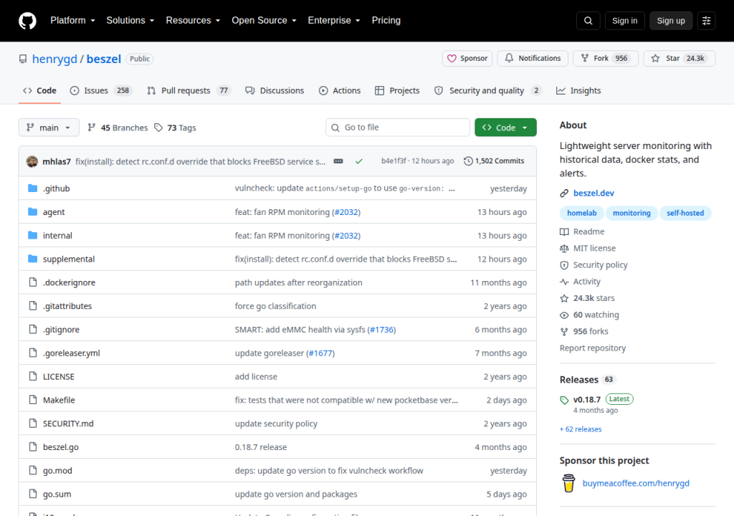Open the beszel.go file
The width and height of the screenshot is (734, 516).
61,447
